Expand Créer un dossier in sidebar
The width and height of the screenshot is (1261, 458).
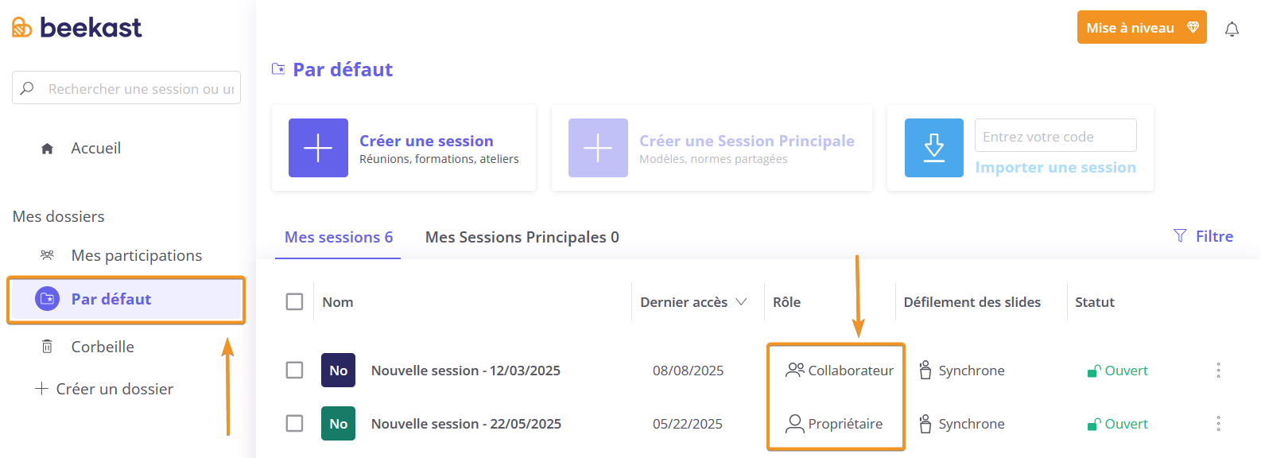click(104, 389)
